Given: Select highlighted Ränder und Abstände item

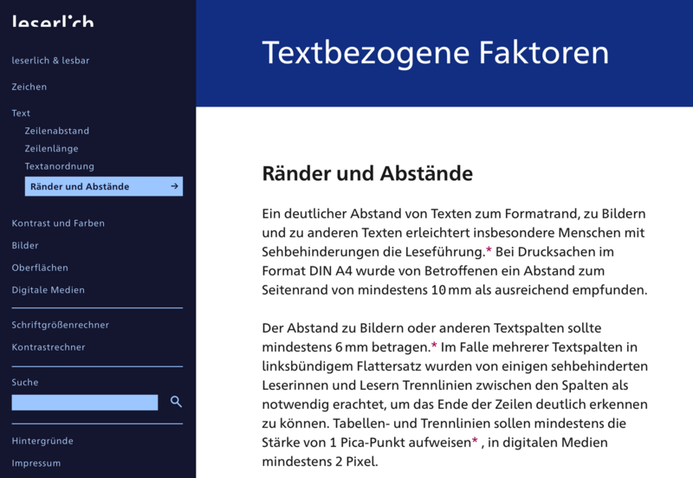Looking at the screenshot, I should pos(80,186).
